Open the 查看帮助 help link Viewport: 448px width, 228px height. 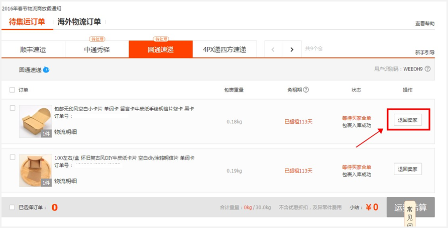425,24
